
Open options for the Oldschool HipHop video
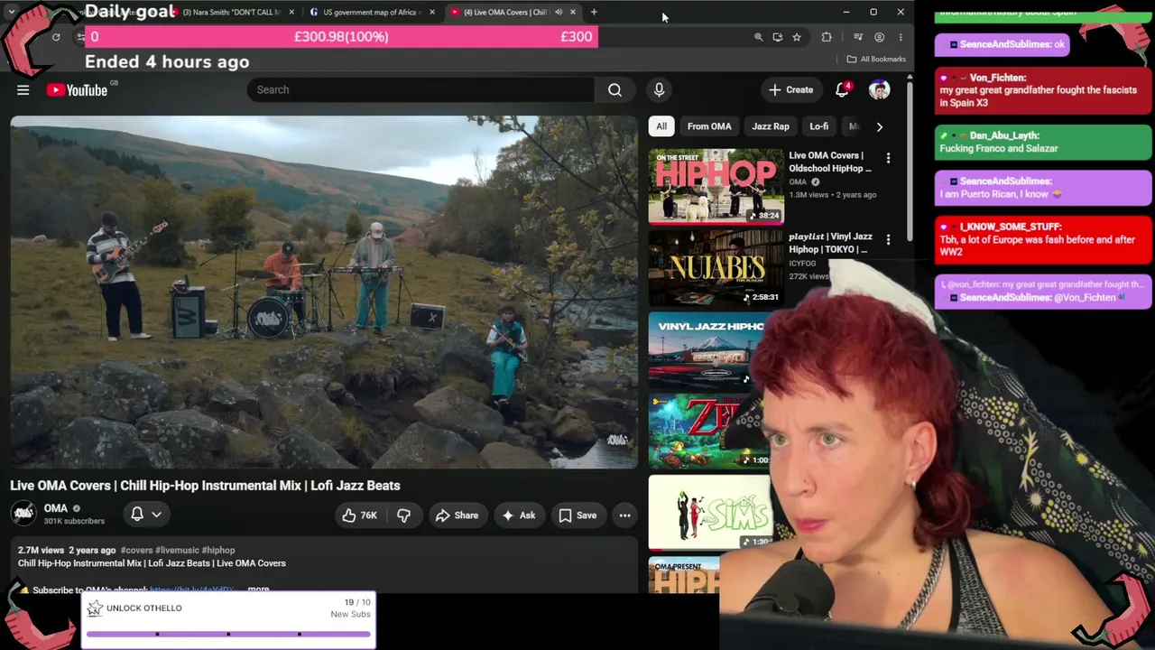(888, 158)
